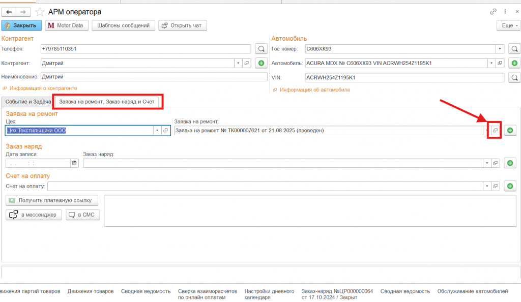The height and width of the screenshot is (302, 521).
Task: Click the Наименование input field
Action: point(154,77)
